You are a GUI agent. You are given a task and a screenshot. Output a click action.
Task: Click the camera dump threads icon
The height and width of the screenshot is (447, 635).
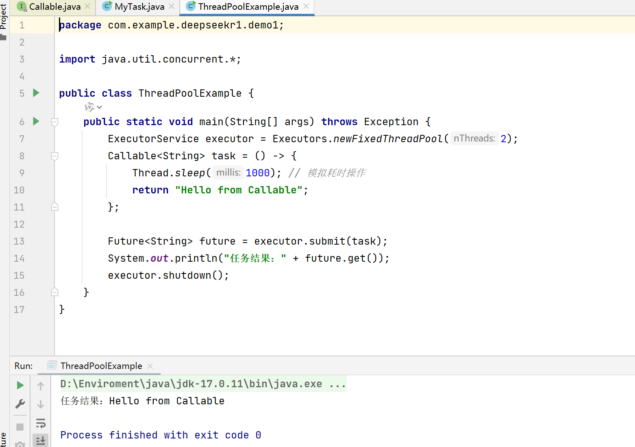pyautogui.click(x=20, y=444)
